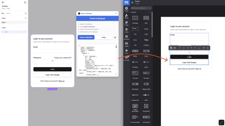Click the expand icon at Moqups canvas corner

click(221, 122)
